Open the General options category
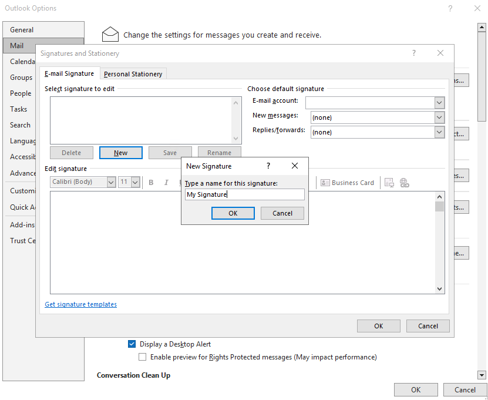 [x=43, y=29]
